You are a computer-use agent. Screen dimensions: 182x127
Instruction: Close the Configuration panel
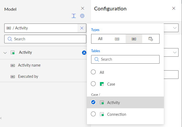[174, 8]
